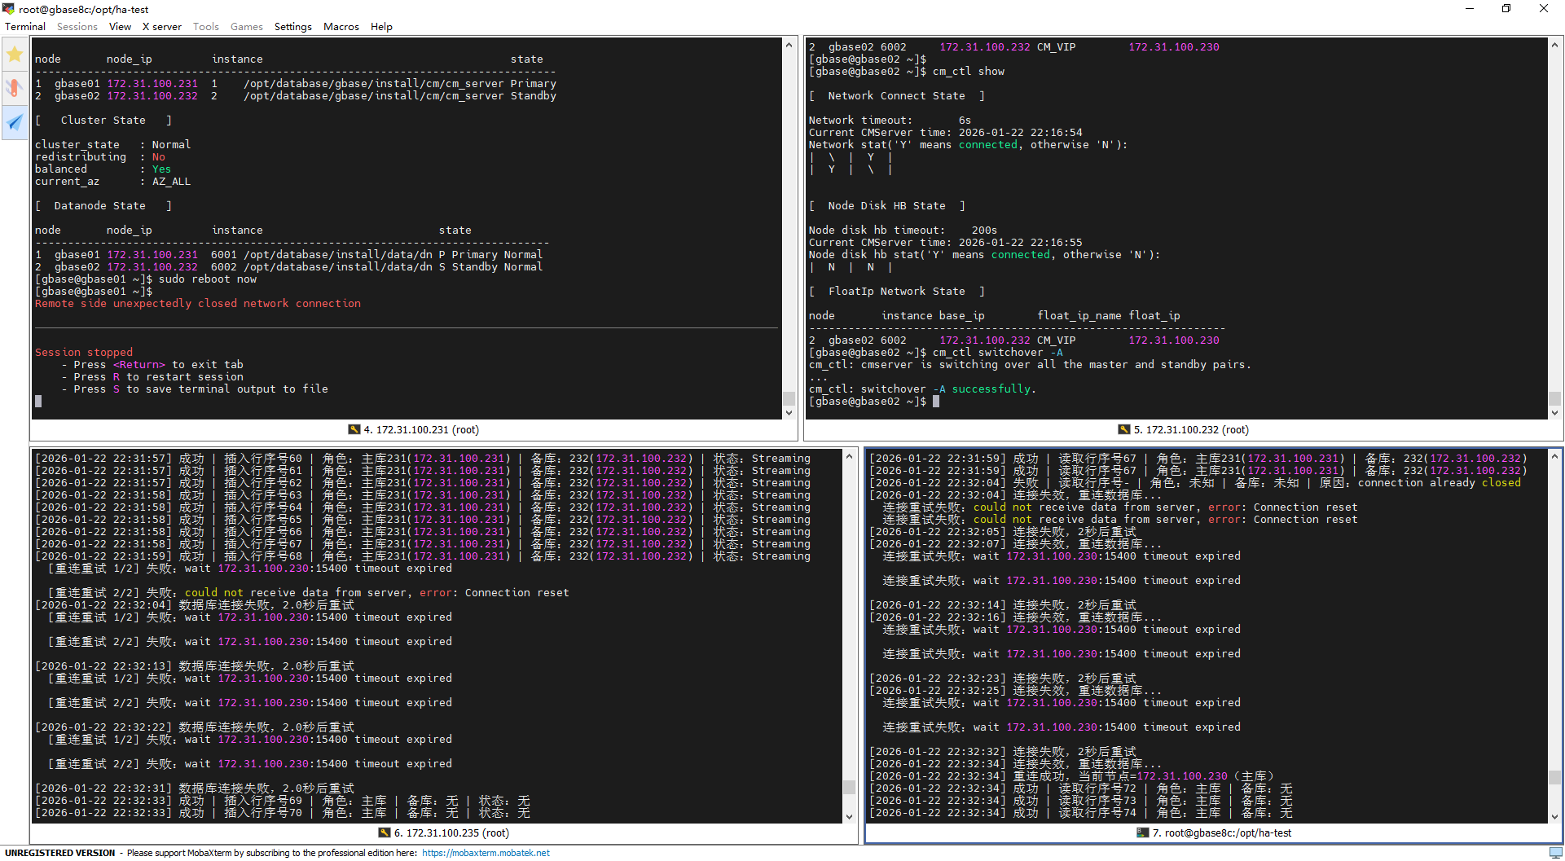
Task: Click the terminal icon of tab 7 (ha-test)
Action: (1142, 832)
